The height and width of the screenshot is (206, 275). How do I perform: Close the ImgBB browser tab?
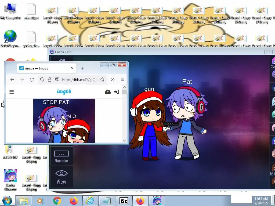[72, 68]
